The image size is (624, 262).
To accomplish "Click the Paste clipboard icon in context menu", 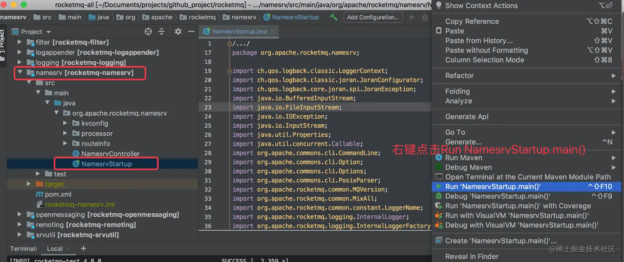I will 439,31.
